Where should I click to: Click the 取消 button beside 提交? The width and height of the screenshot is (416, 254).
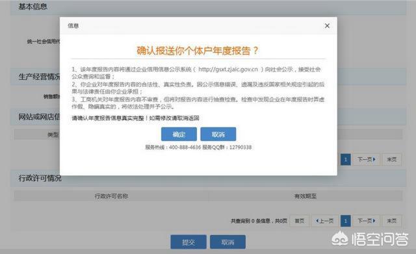(227, 242)
